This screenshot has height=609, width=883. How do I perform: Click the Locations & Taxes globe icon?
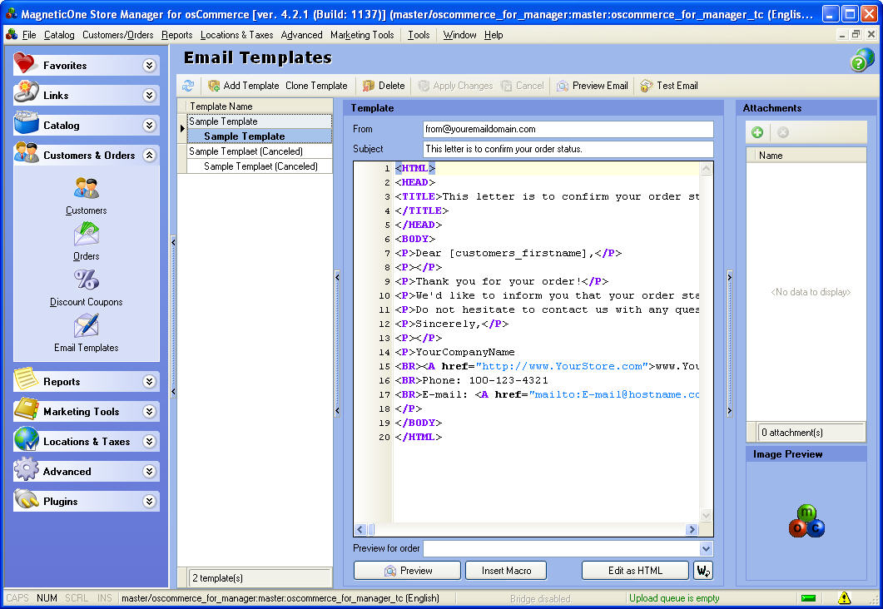click(26, 439)
